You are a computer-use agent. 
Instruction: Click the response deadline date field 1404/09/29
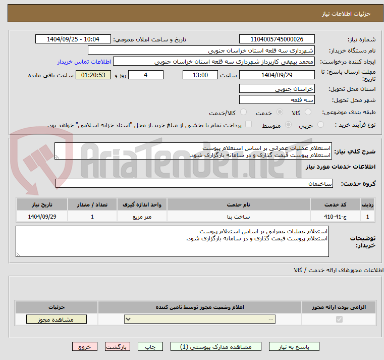coord(277,75)
